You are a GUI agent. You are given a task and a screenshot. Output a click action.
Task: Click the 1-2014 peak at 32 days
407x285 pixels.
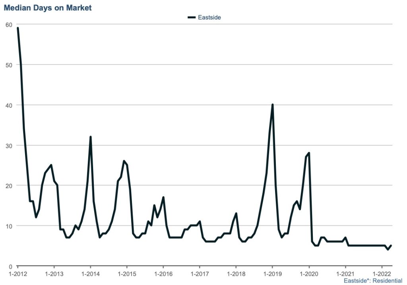91,137
